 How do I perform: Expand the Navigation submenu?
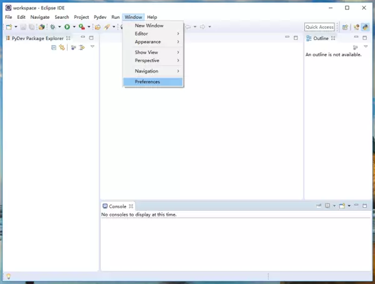pos(153,71)
